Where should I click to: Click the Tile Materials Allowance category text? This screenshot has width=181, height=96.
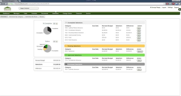[x=73, y=60]
